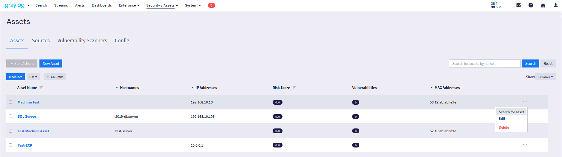562x157 pixels.
Task: Open the user profile icon
Action: pyautogui.click(x=555, y=5)
